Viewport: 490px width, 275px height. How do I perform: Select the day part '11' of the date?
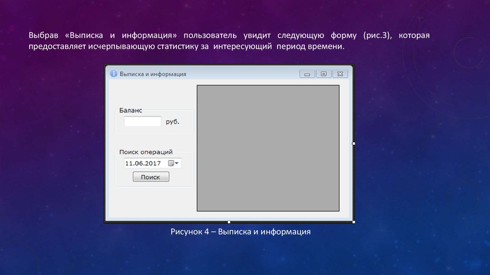click(x=129, y=163)
